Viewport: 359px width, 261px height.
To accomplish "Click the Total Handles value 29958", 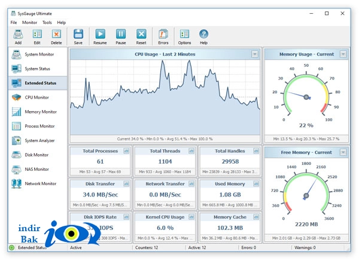I will (x=230, y=162).
